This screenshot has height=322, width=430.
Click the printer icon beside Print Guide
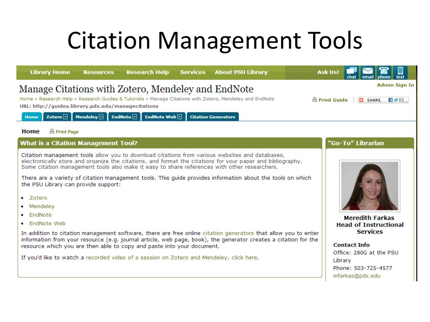pyautogui.click(x=314, y=99)
